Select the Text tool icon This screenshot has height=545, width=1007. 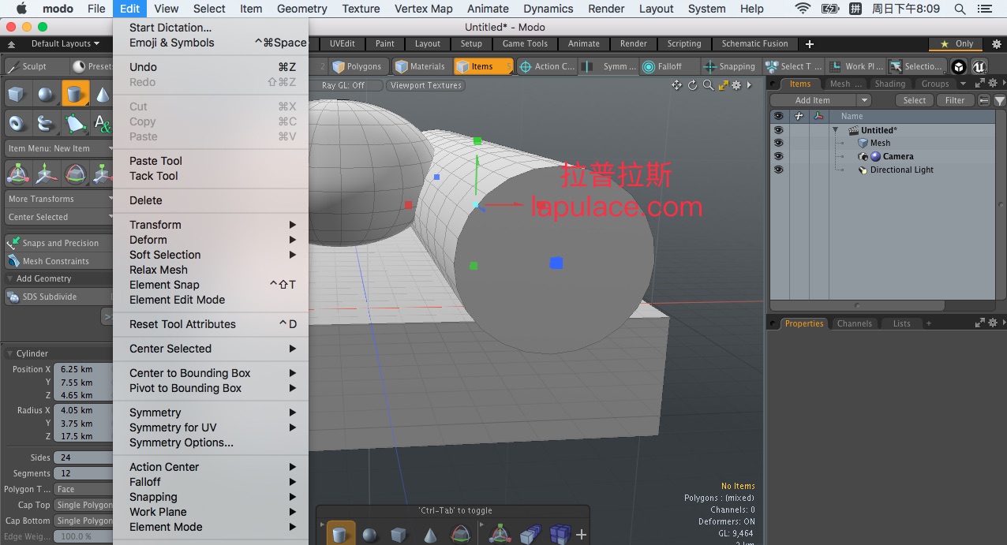coord(103,123)
